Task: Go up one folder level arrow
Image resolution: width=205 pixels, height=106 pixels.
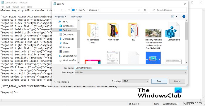Action: [x=69, y=10]
